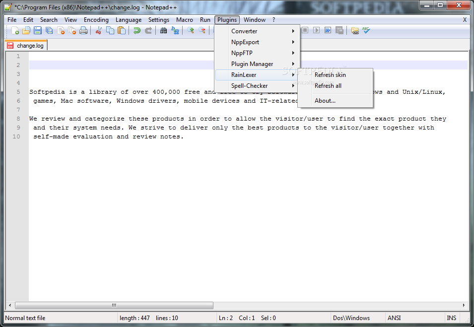This screenshot has height=327, width=474.
Task: Open the Window menu
Action: [x=255, y=20]
